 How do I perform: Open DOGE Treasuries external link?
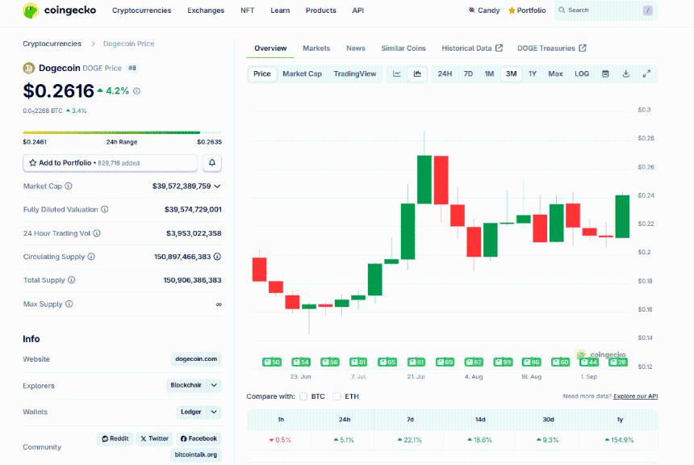(551, 48)
